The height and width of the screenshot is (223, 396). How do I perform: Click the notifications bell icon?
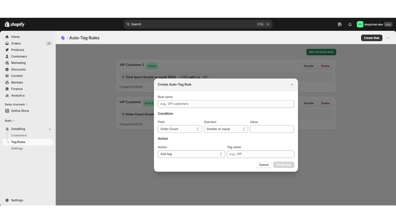[350, 24]
